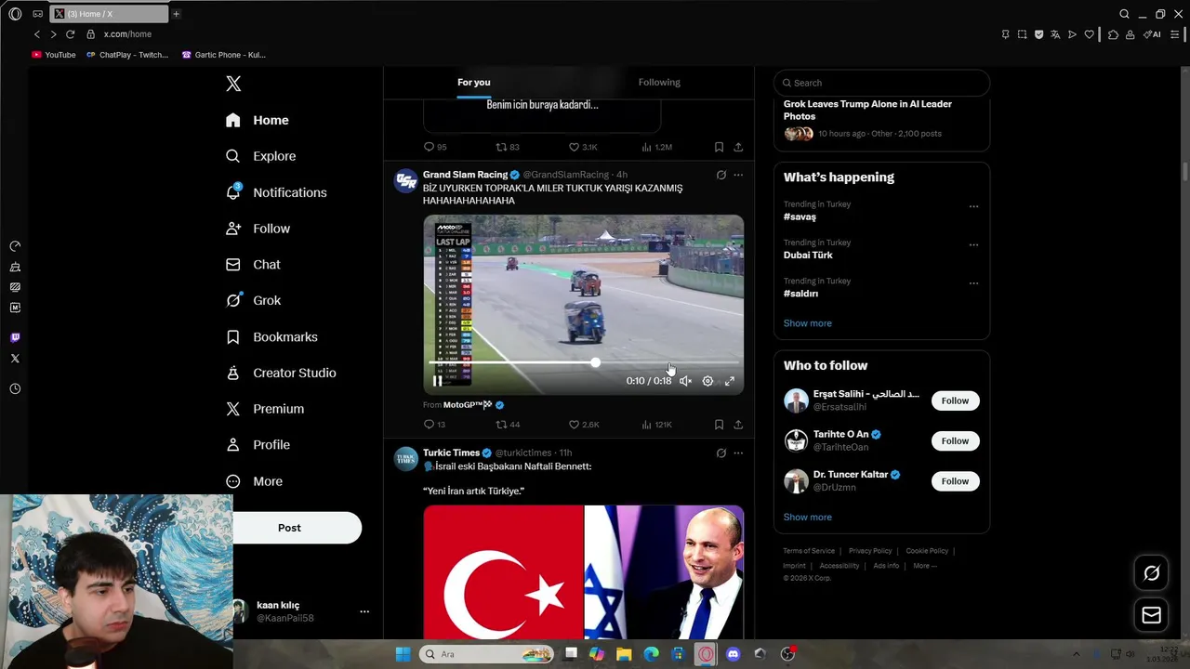The image size is (1190, 669).
Task: Share the post with 1.2M views
Action: click(x=738, y=147)
